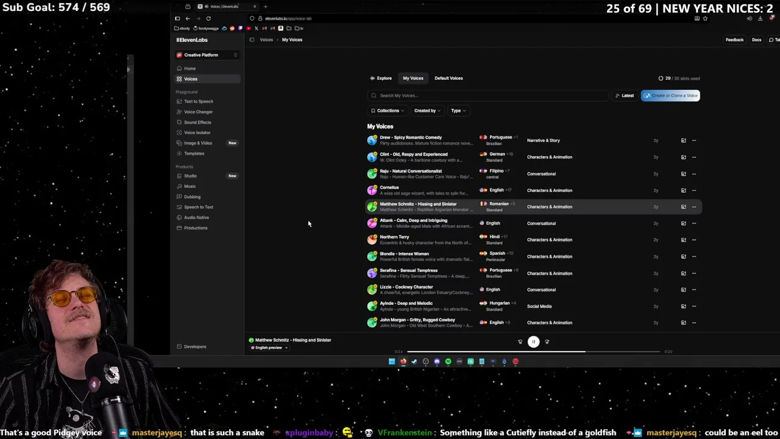This screenshot has width=780, height=439.
Task: Pause the playing voice preview
Action: 533,341
